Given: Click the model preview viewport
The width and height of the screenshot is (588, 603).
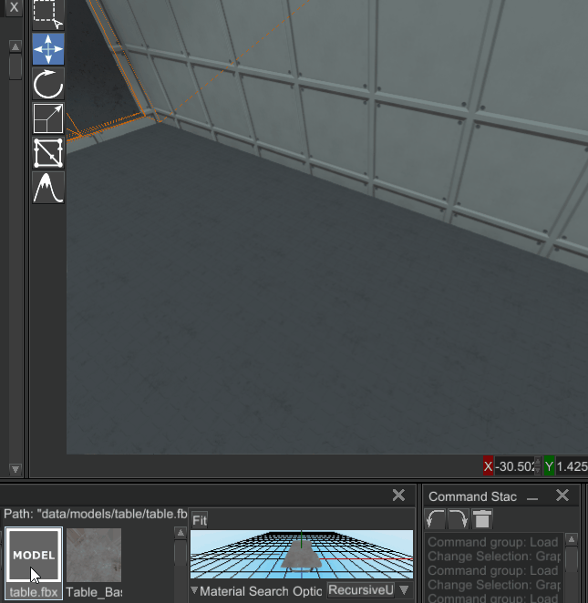Looking at the screenshot, I should [302, 555].
